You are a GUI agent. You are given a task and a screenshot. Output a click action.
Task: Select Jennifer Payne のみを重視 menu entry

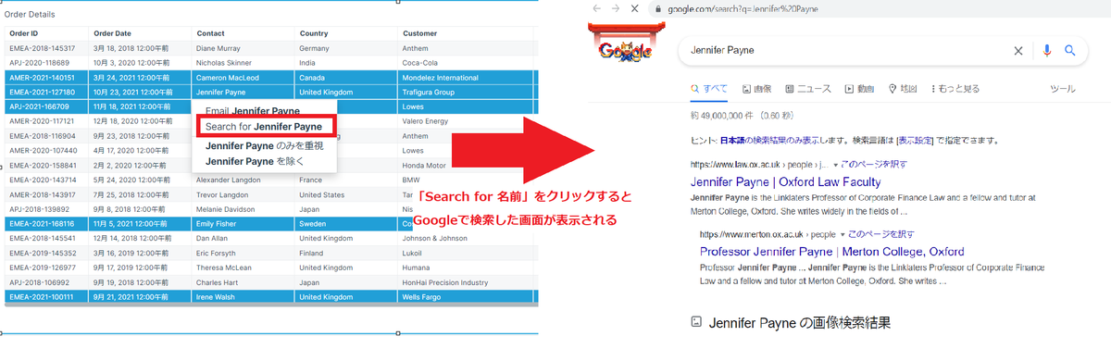[x=265, y=146]
